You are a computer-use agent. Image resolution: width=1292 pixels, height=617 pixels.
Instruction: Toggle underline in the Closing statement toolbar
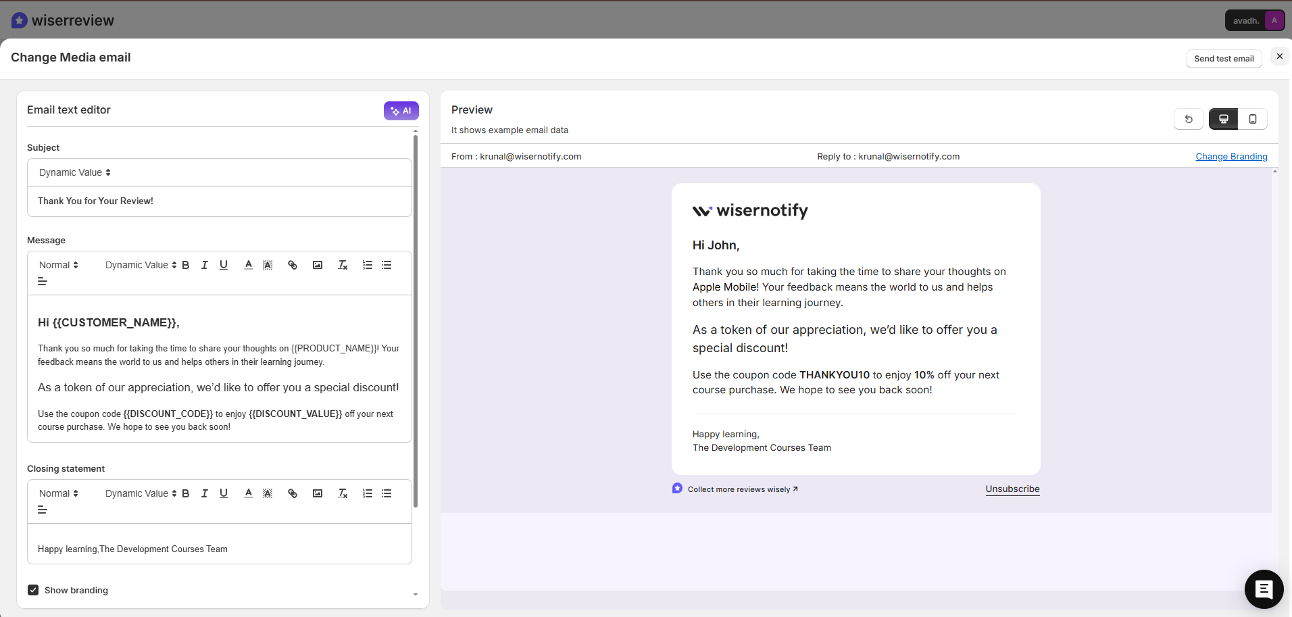(223, 493)
